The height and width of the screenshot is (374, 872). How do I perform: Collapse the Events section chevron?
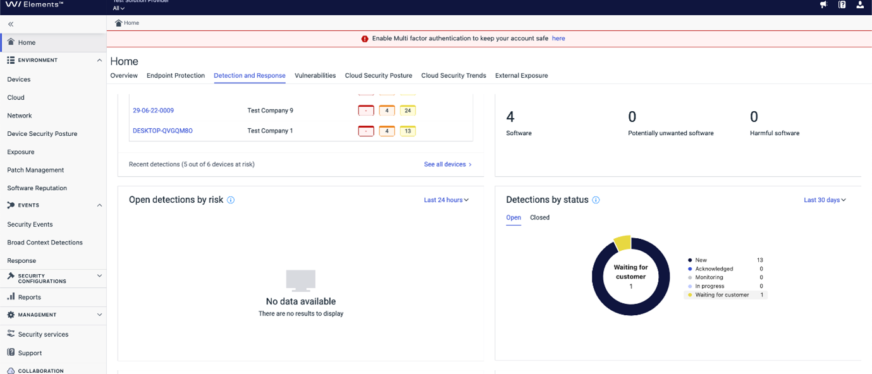pyautogui.click(x=99, y=205)
